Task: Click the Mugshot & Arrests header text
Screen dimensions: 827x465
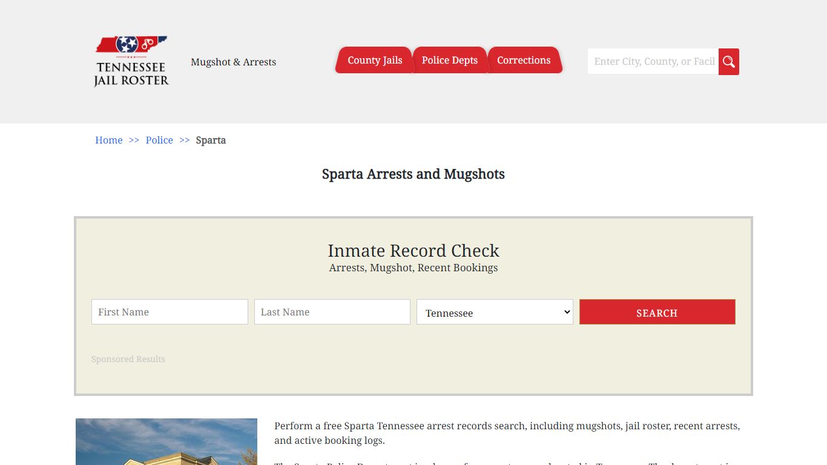Action: (x=234, y=62)
